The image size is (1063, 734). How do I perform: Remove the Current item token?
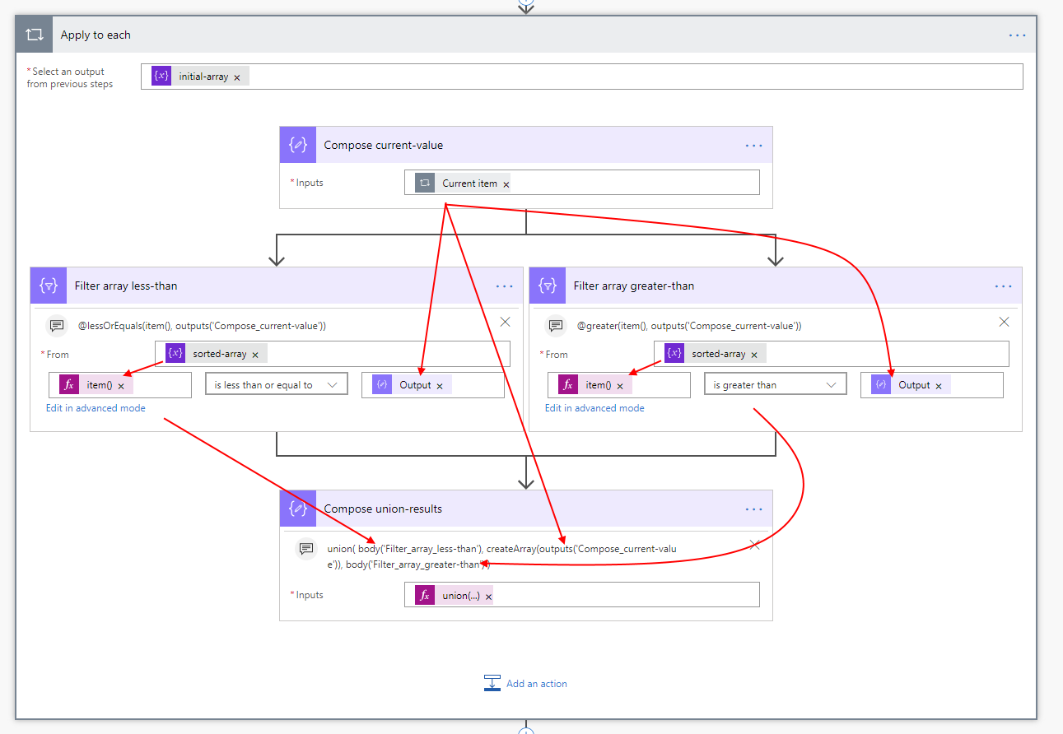pos(506,184)
